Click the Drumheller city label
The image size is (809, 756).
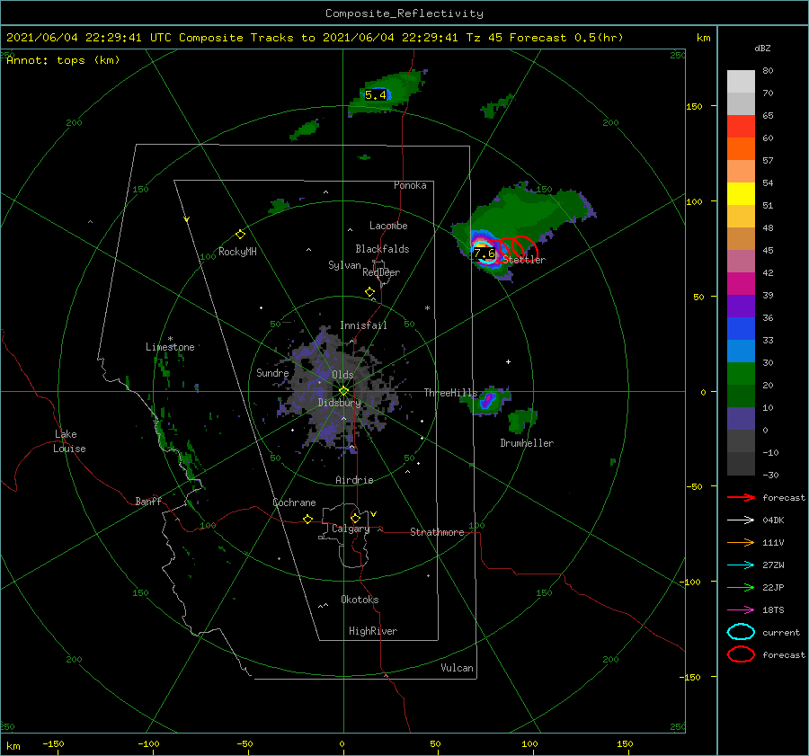pyautogui.click(x=527, y=443)
